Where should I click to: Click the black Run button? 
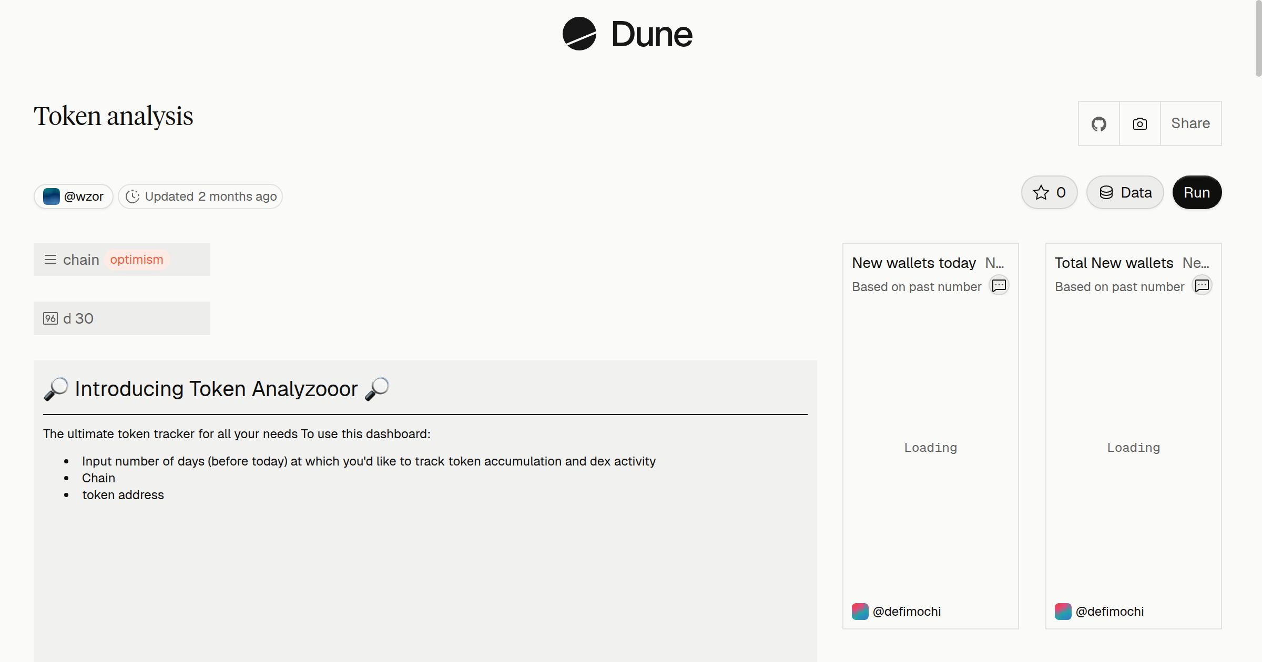(x=1197, y=192)
